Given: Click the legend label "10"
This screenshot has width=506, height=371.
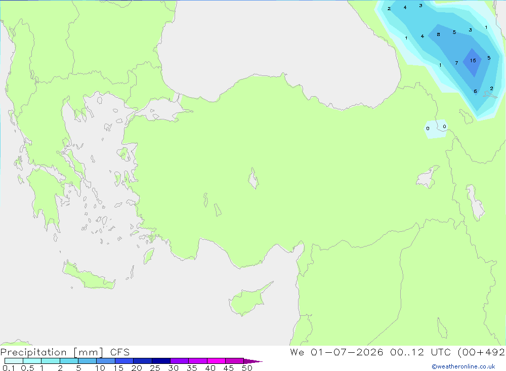Looking at the screenshot, I should click(x=100, y=368).
